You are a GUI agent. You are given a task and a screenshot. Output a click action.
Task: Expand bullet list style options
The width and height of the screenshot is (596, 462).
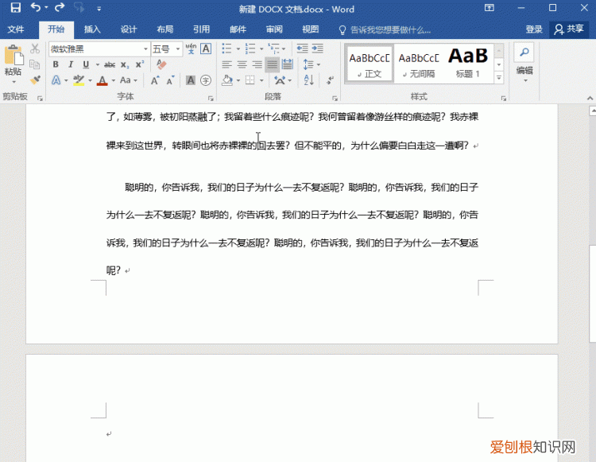pos(238,49)
